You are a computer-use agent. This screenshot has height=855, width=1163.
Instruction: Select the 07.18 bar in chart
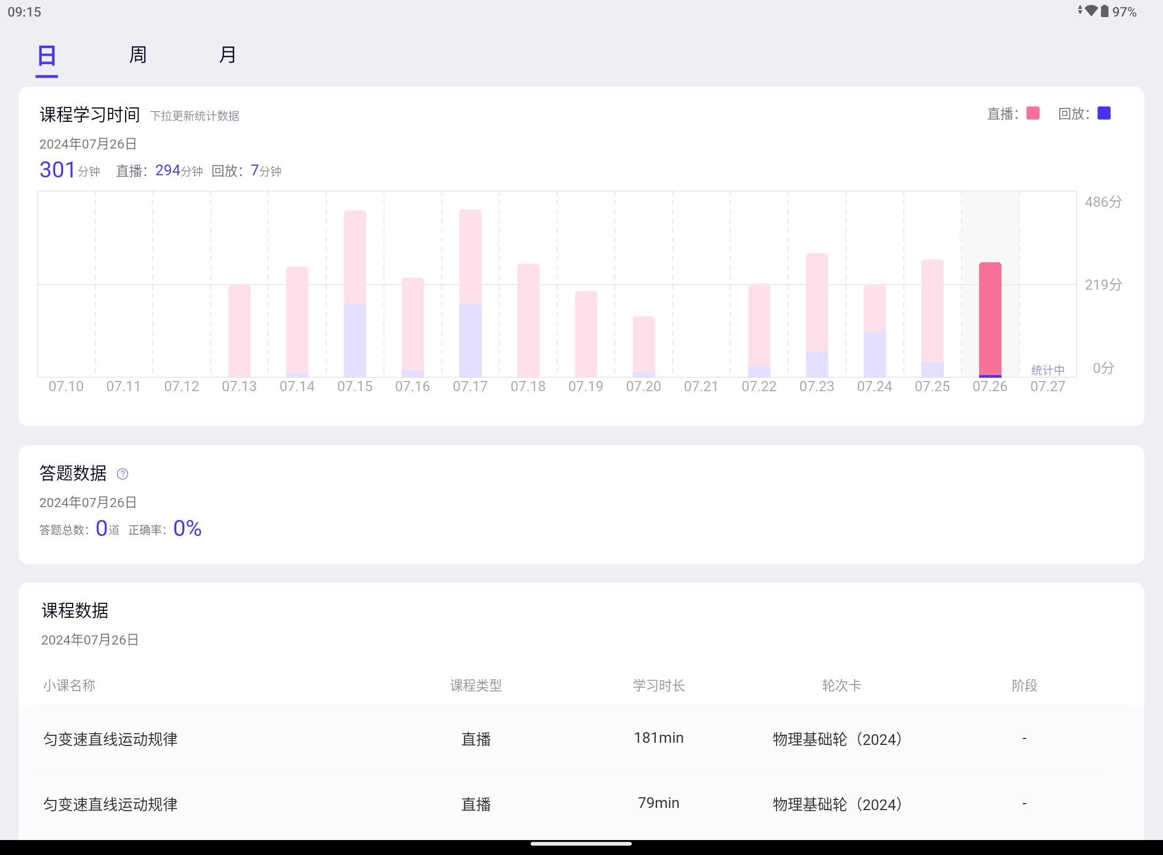point(528,320)
